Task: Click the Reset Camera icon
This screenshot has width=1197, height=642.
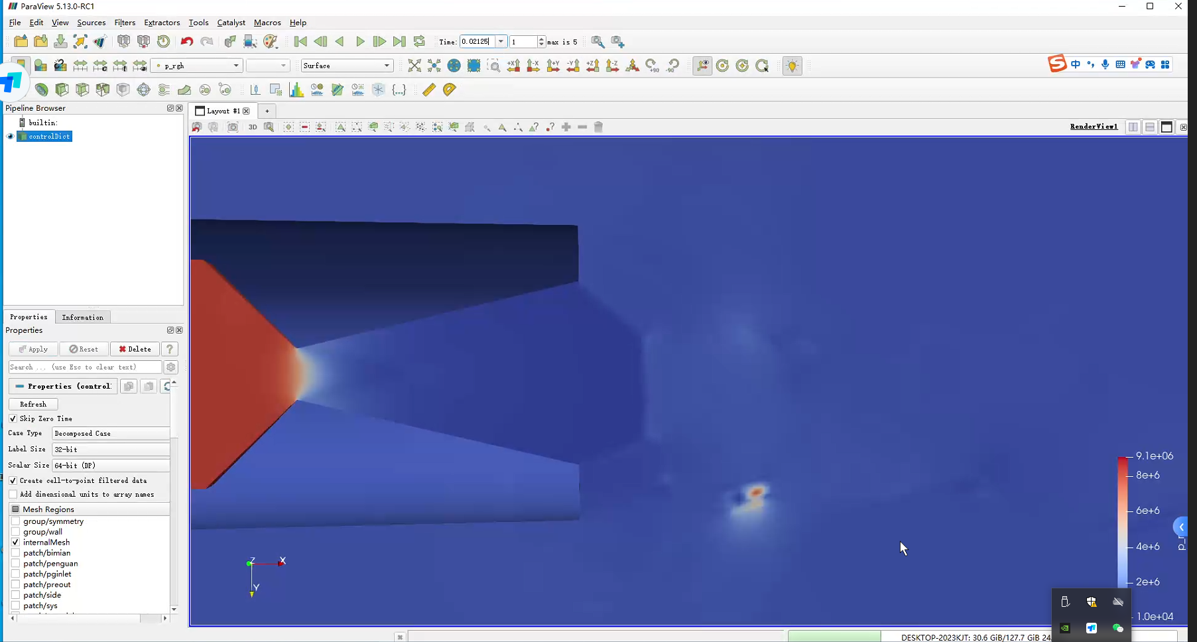Action: pyautogui.click(x=414, y=66)
